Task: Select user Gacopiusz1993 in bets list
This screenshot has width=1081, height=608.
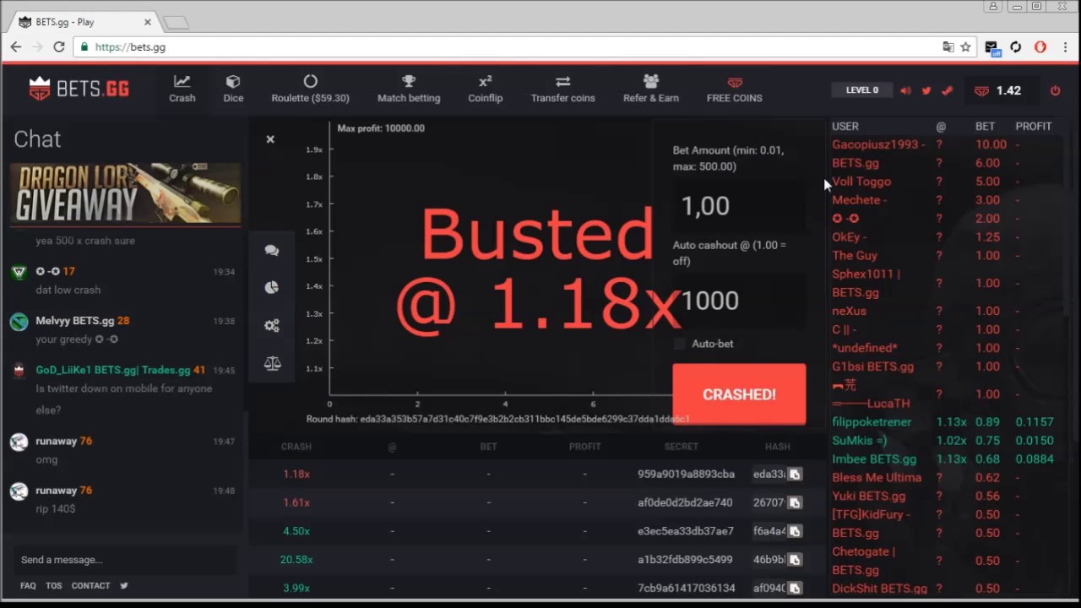Action: 878,144
